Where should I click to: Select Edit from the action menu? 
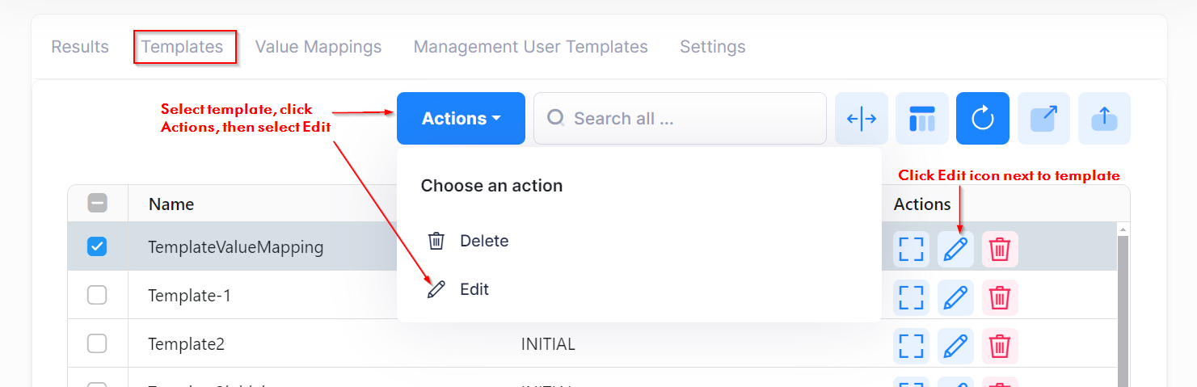tap(474, 289)
